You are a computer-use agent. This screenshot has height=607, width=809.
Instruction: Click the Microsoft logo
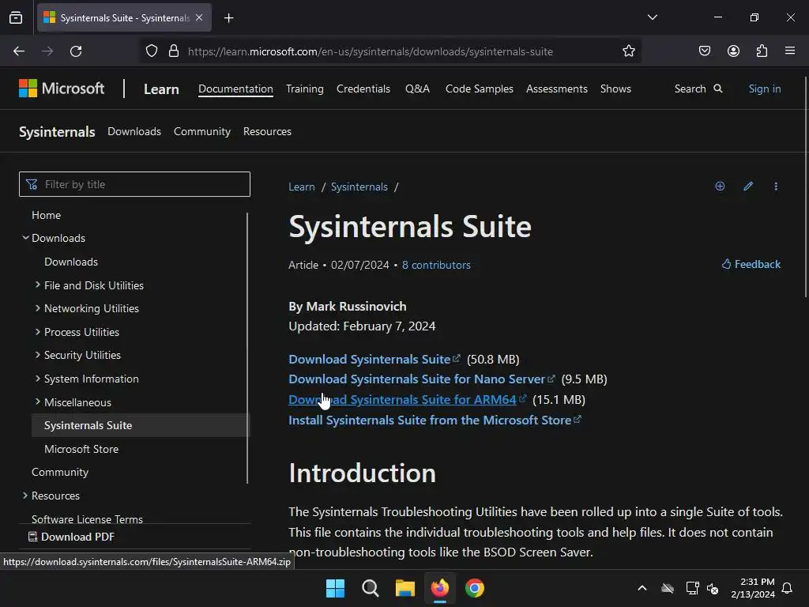(62, 89)
